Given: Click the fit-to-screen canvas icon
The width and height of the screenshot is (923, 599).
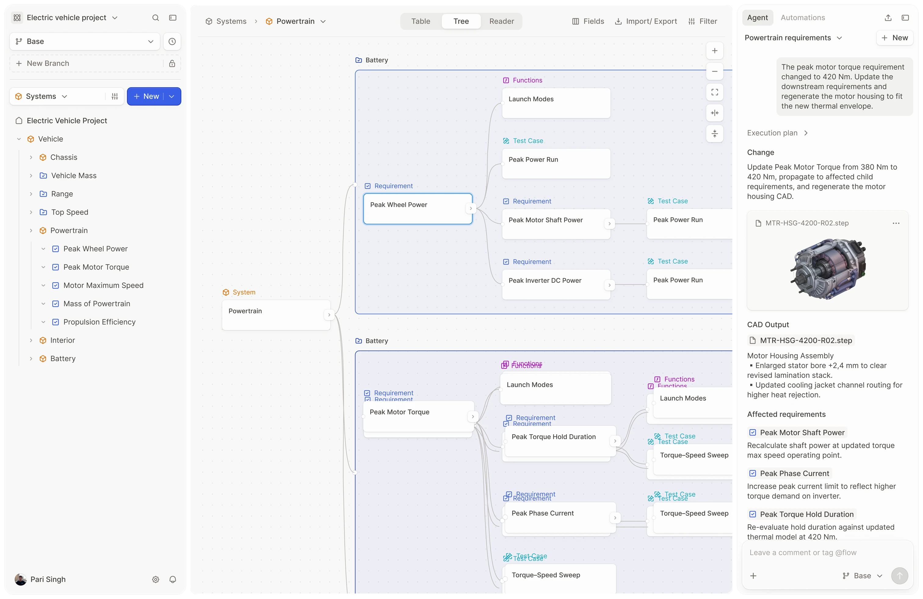Looking at the screenshot, I should [715, 92].
